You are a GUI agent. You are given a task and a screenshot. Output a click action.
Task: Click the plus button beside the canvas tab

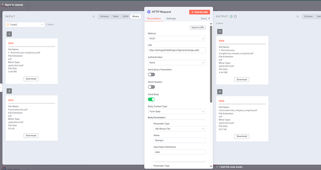click(x=28, y=6)
